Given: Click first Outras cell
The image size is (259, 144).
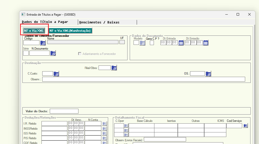Looking at the screenshot, I should click(x=191, y=126).
